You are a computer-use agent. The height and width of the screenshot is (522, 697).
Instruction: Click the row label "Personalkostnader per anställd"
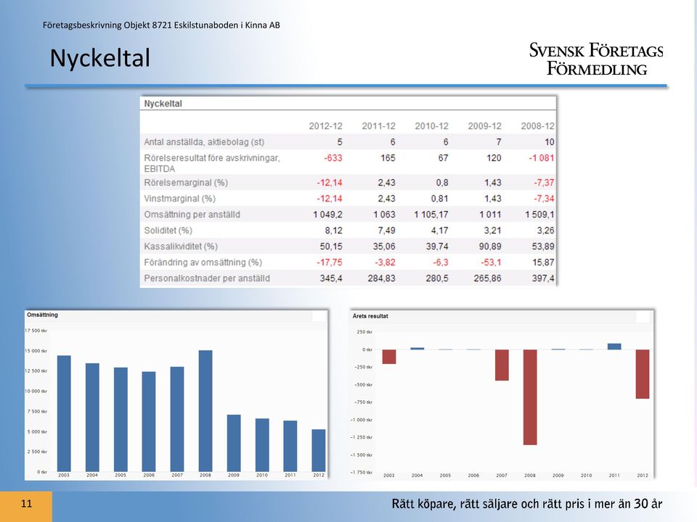pyautogui.click(x=207, y=278)
